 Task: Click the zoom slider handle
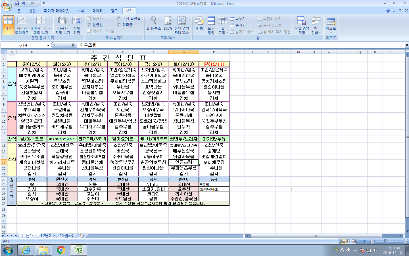click(385, 241)
